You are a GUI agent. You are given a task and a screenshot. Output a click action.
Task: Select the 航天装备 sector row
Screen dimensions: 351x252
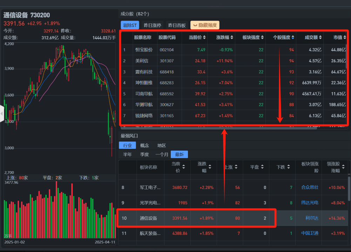(233, 233)
